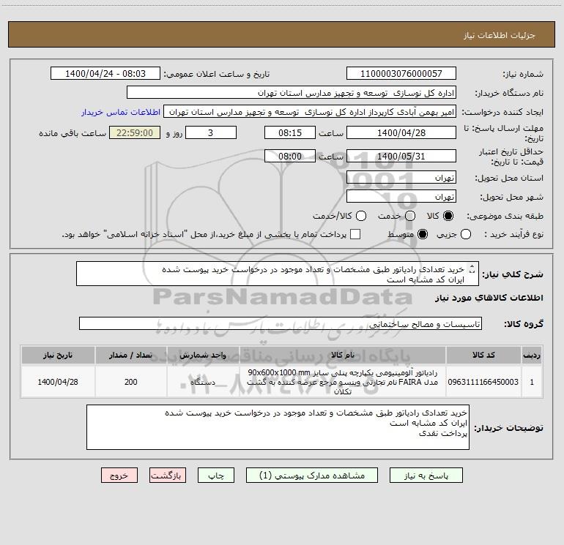This screenshot has width=564, height=545.
Task: Click the گروه کالا field
Action: (x=281, y=323)
